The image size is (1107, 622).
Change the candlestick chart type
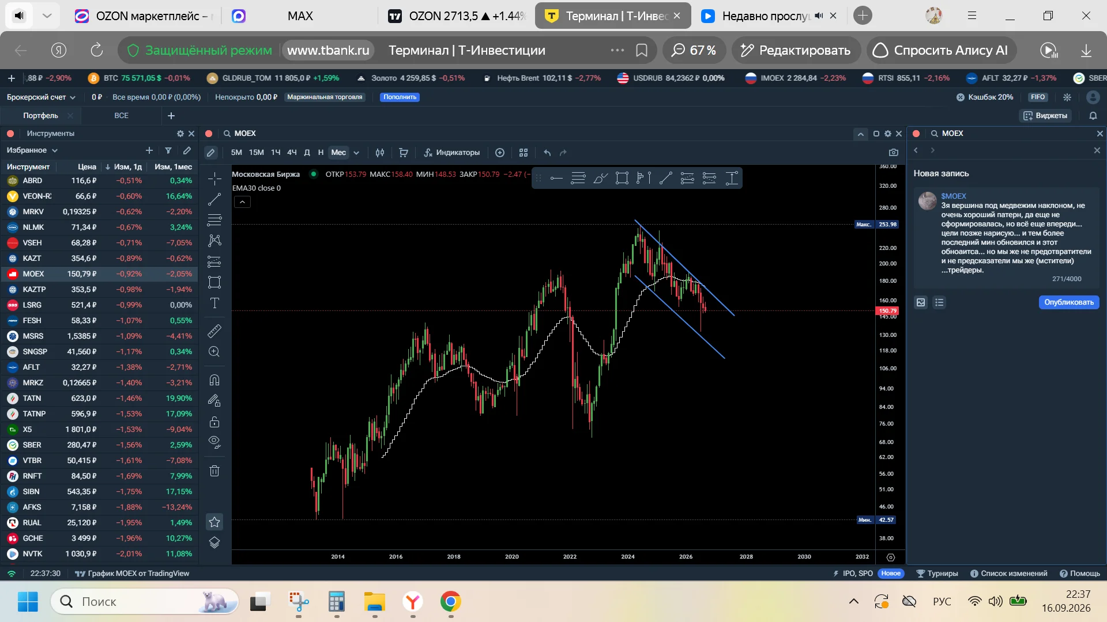(380, 153)
